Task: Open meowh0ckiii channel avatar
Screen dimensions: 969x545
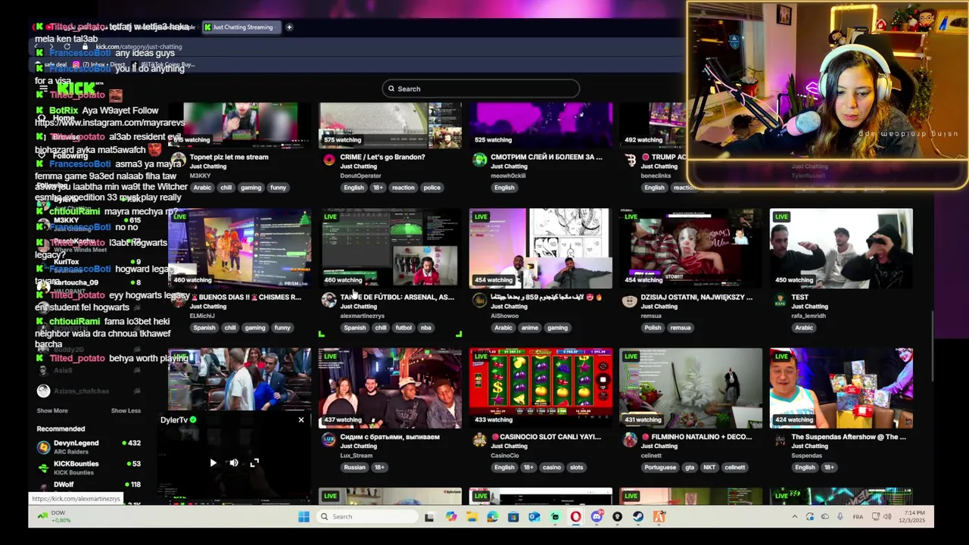Action: pyautogui.click(x=479, y=160)
